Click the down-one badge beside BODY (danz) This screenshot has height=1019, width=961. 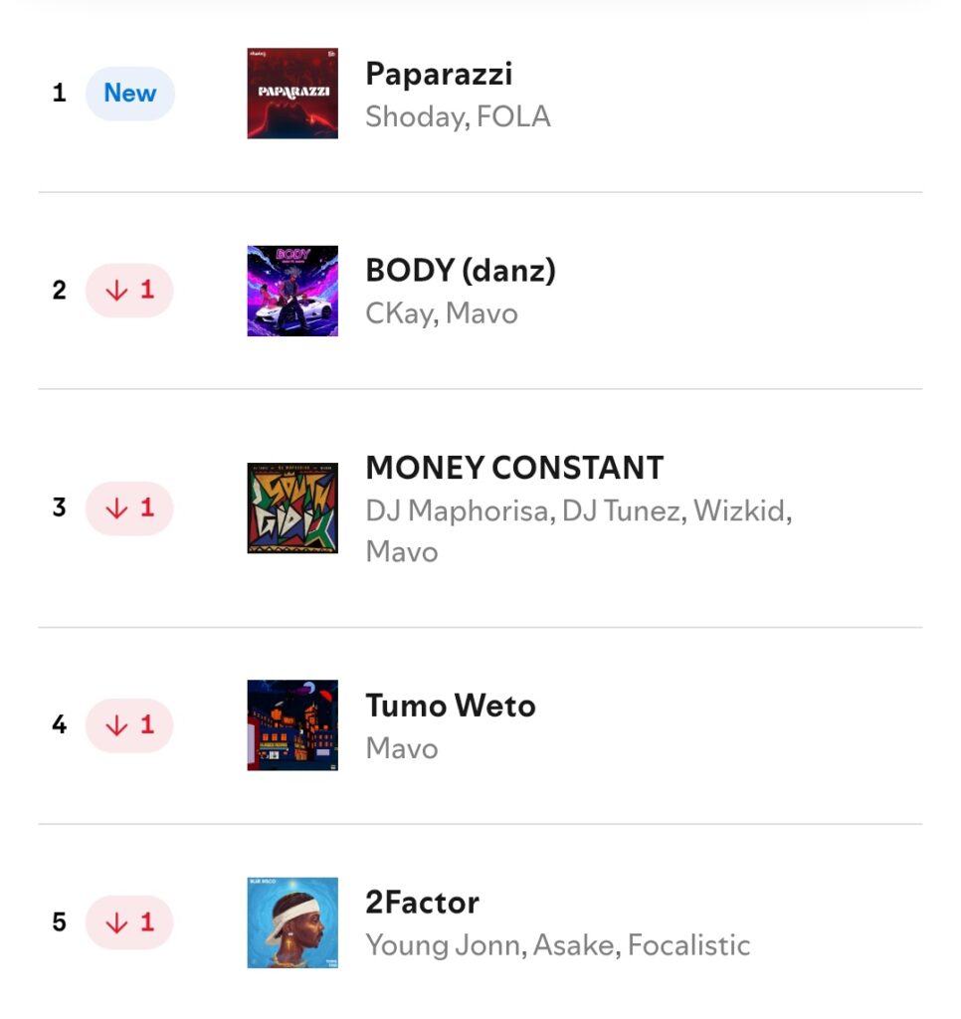pyautogui.click(x=130, y=291)
